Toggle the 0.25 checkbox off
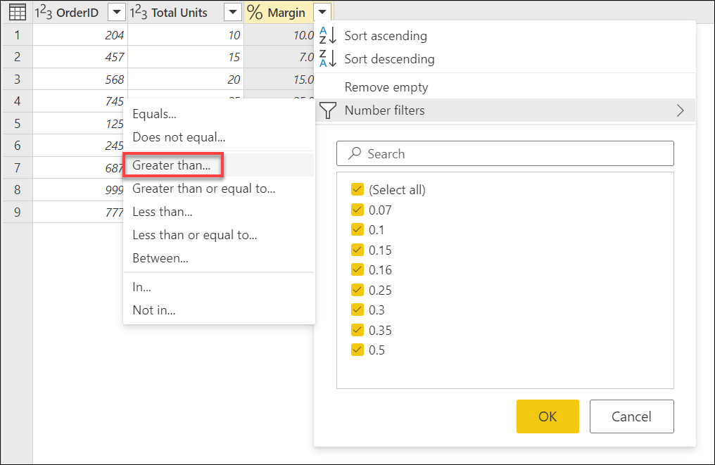This screenshot has width=715, height=465. 357,289
